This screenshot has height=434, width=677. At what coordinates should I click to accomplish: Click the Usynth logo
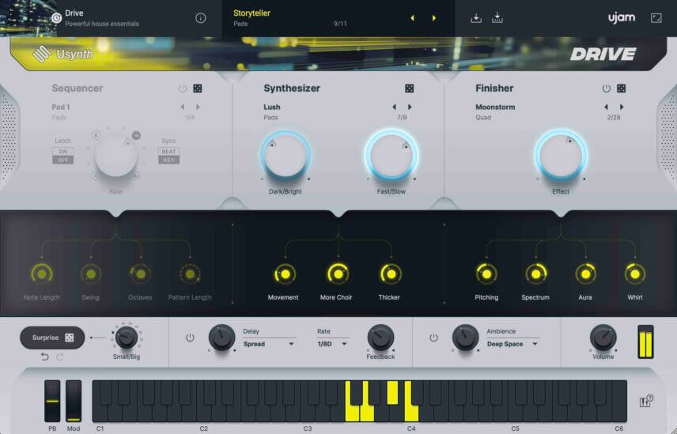(x=63, y=55)
